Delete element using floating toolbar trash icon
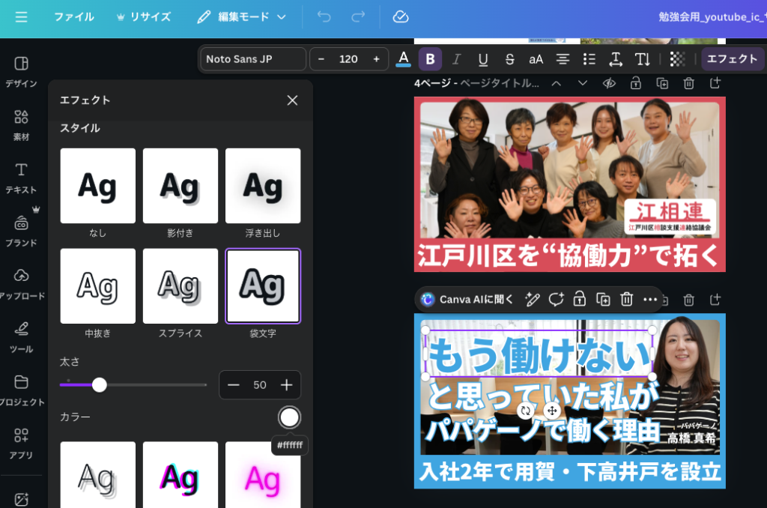 [627, 300]
